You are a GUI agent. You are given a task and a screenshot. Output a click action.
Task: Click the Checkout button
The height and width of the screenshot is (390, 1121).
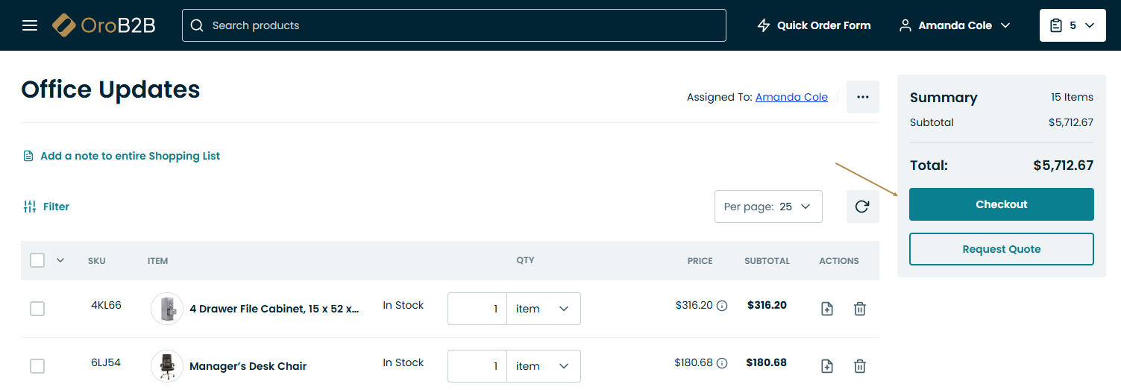(x=1001, y=204)
